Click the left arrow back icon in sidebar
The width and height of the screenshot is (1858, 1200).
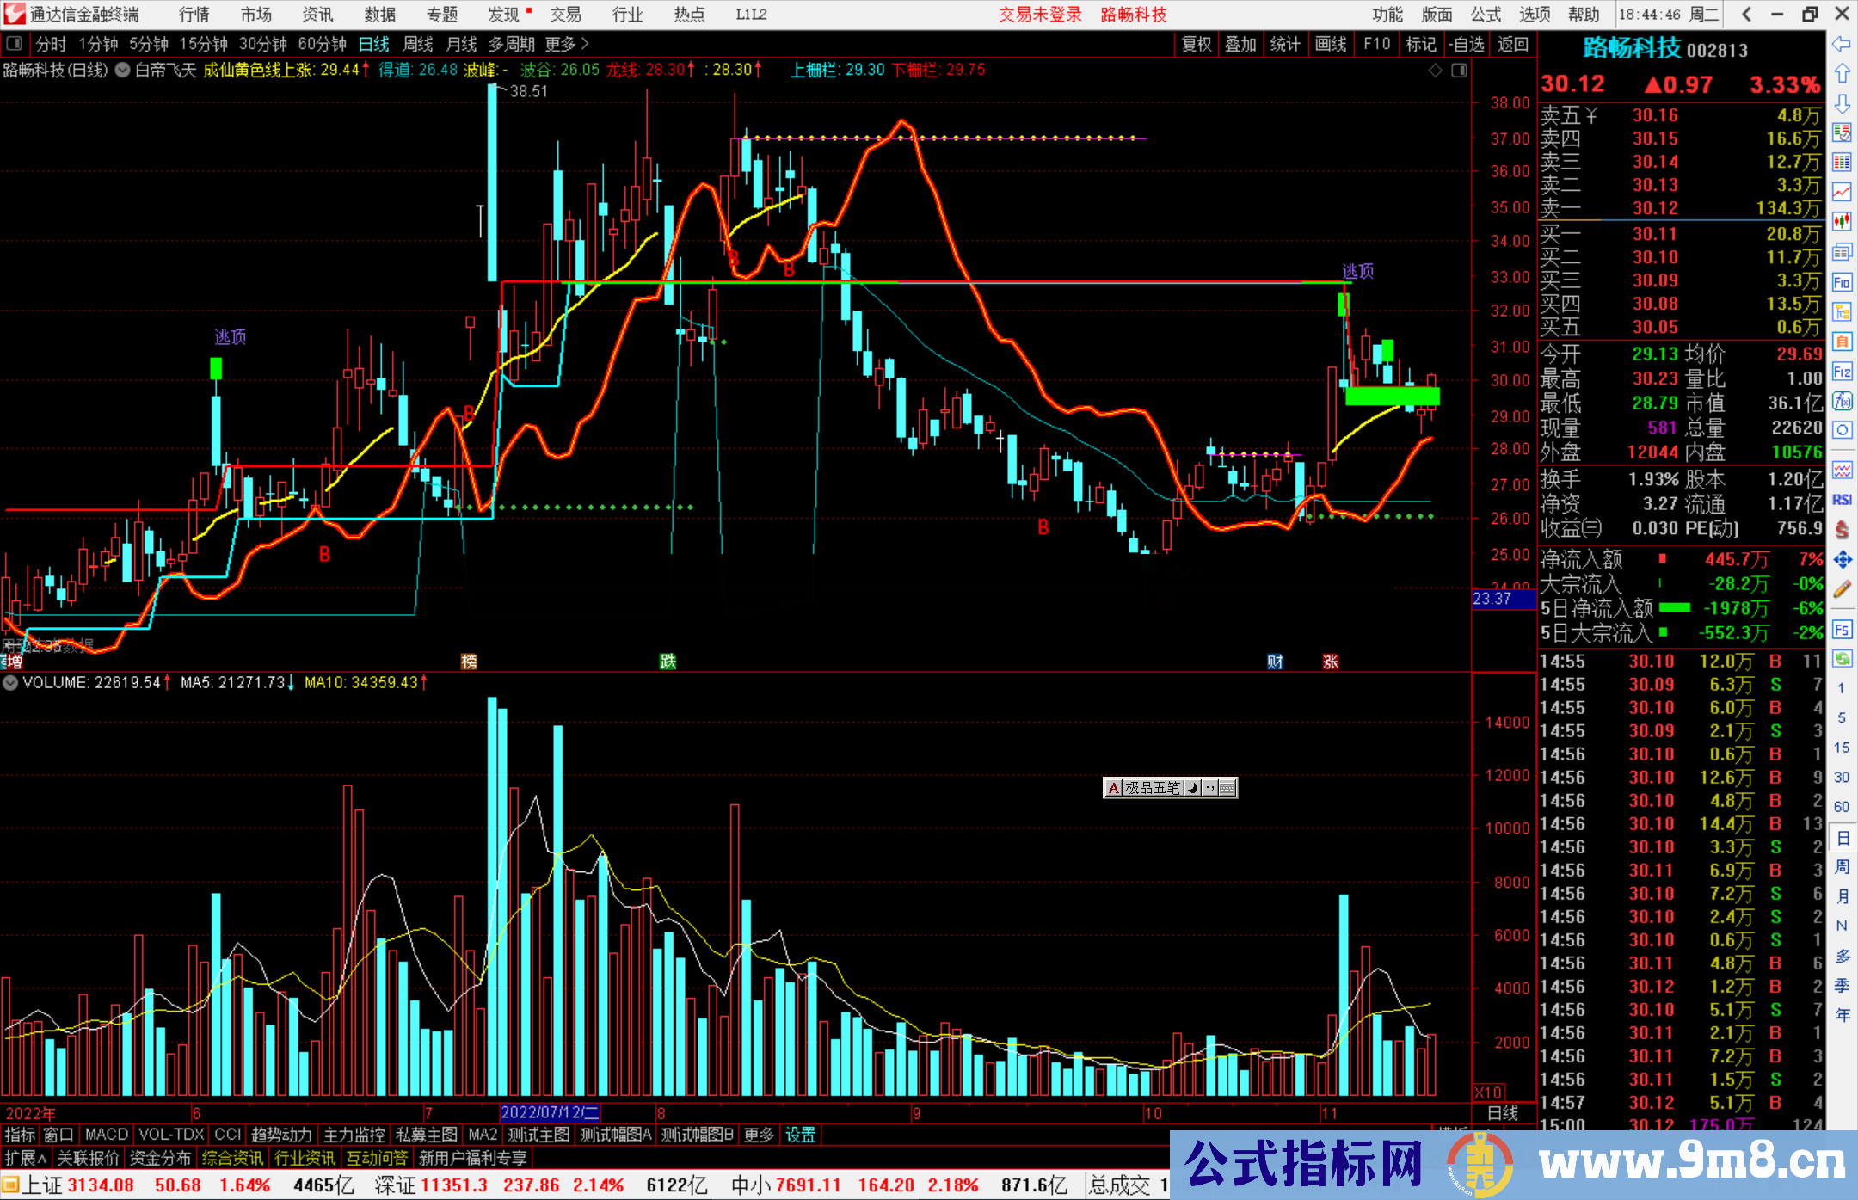1842,44
